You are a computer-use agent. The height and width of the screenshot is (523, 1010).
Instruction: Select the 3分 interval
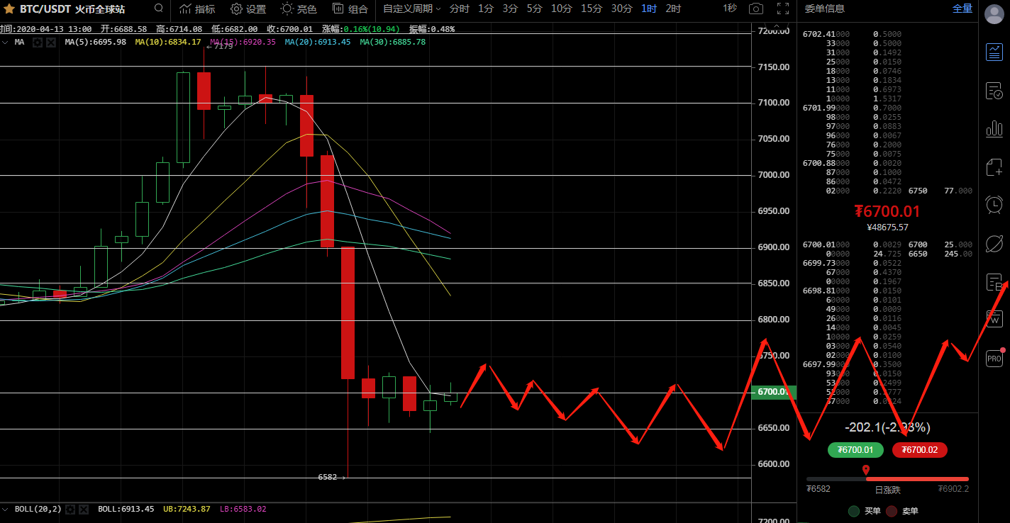pos(510,9)
